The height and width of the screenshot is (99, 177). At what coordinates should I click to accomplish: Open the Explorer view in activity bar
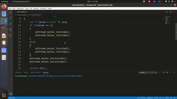tap(11, 12)
